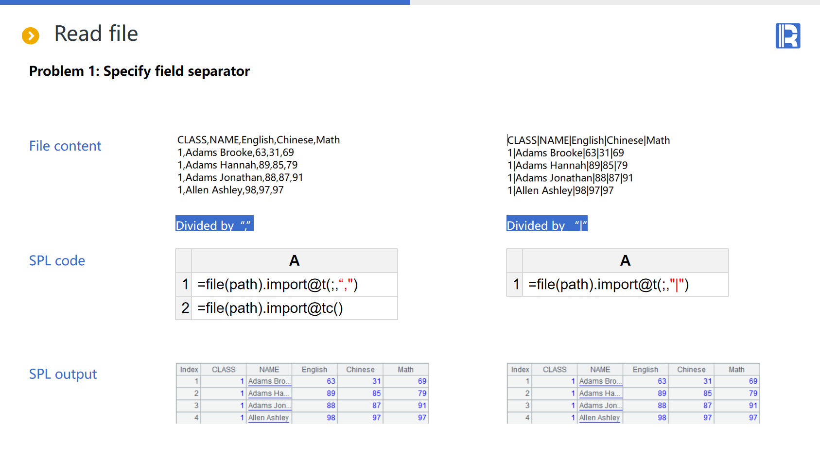The height and width of the screenshot is (461, 820).
Task: Select column header A in left code table
Action: point(294,261)
